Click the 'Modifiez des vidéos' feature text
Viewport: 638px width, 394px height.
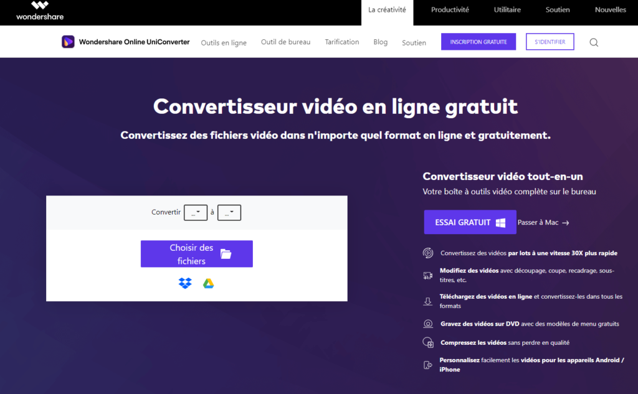click(x=469, y=270)
